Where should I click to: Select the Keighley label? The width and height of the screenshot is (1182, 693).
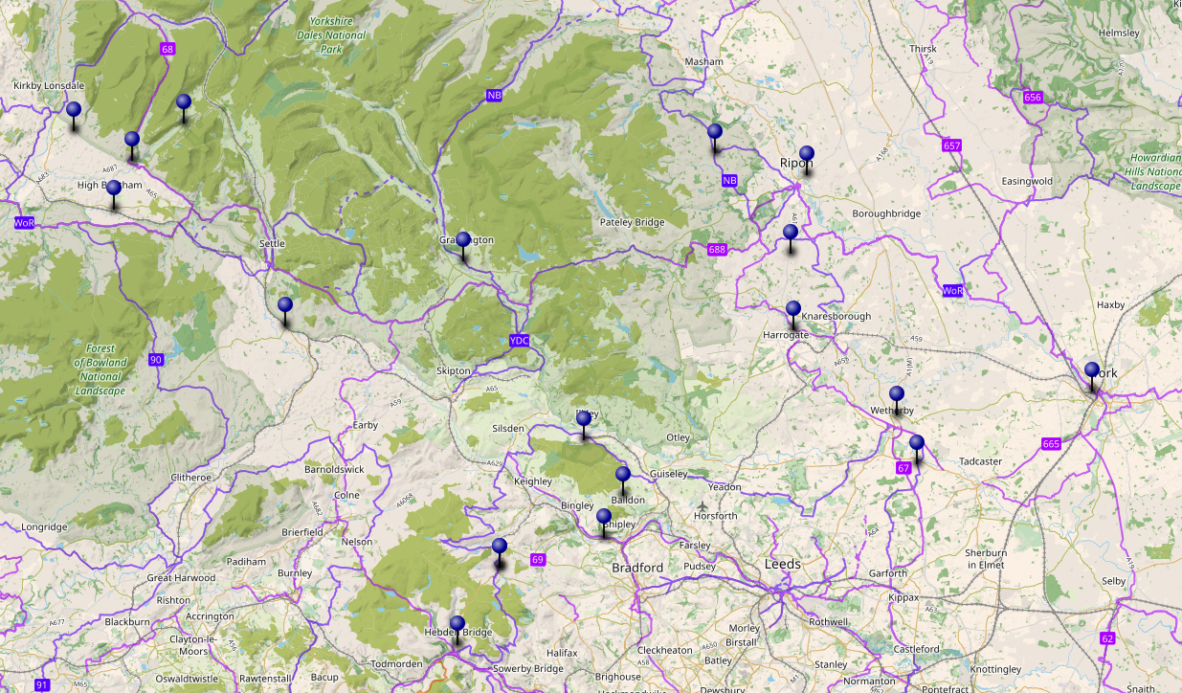click(x=533, y=481)
